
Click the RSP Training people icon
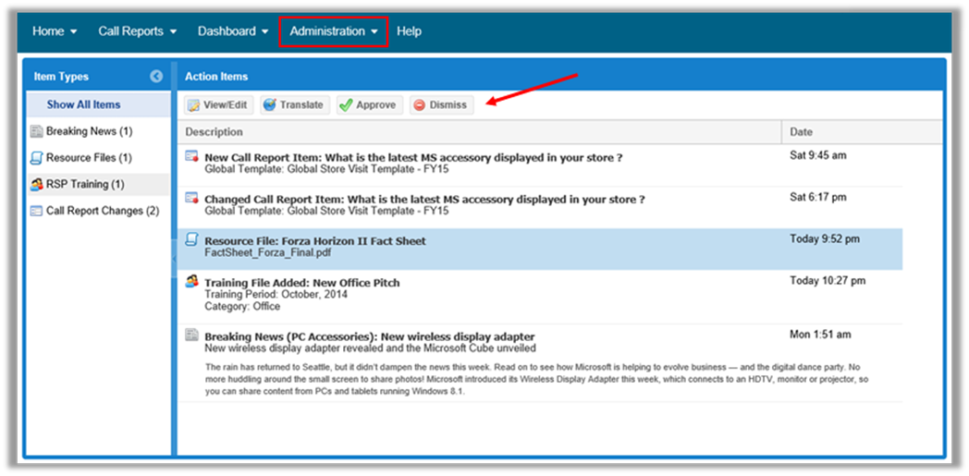coord(36,184)
